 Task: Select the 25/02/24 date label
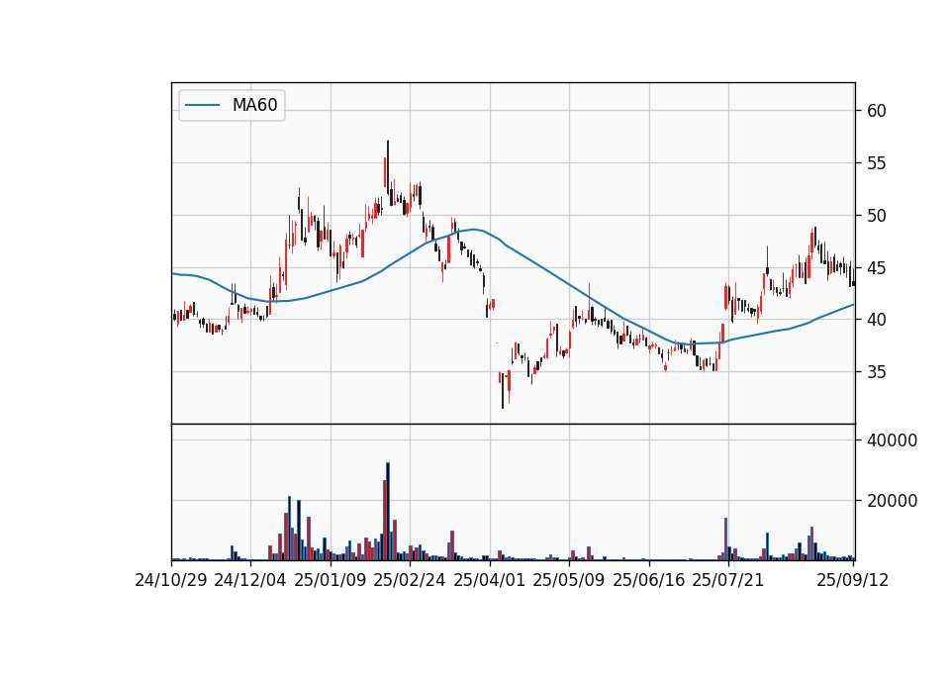[x=410, y=580]
